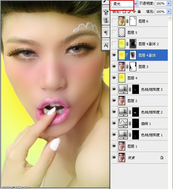The width and height of the screenshot is (173, 189).
Task: Select the 曲线 1 black mask thumbnail
Action: [135, 123]
